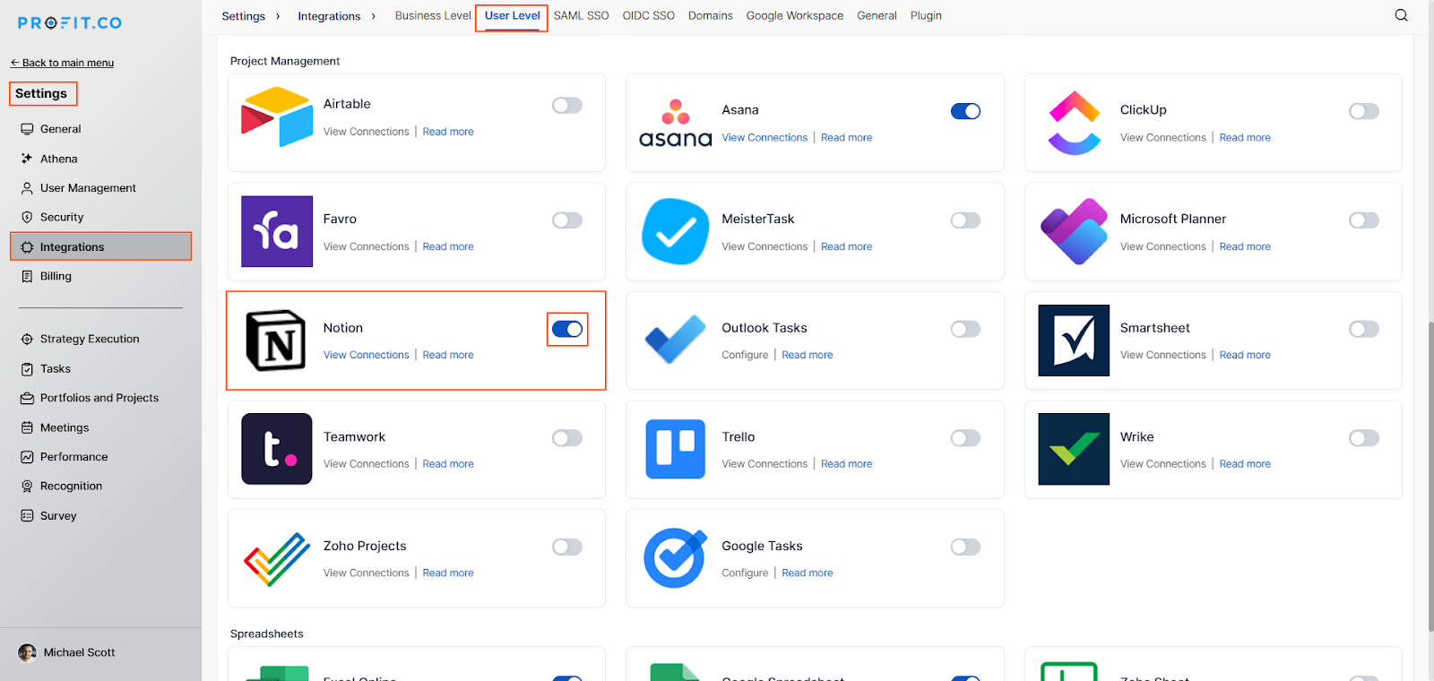Enable the Smartsheet integration toggle
The width and height of the screenshot is (1434, 681).
pos(1364,329)
